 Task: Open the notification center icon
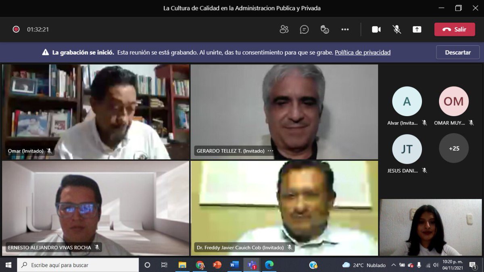click(472, 265)
